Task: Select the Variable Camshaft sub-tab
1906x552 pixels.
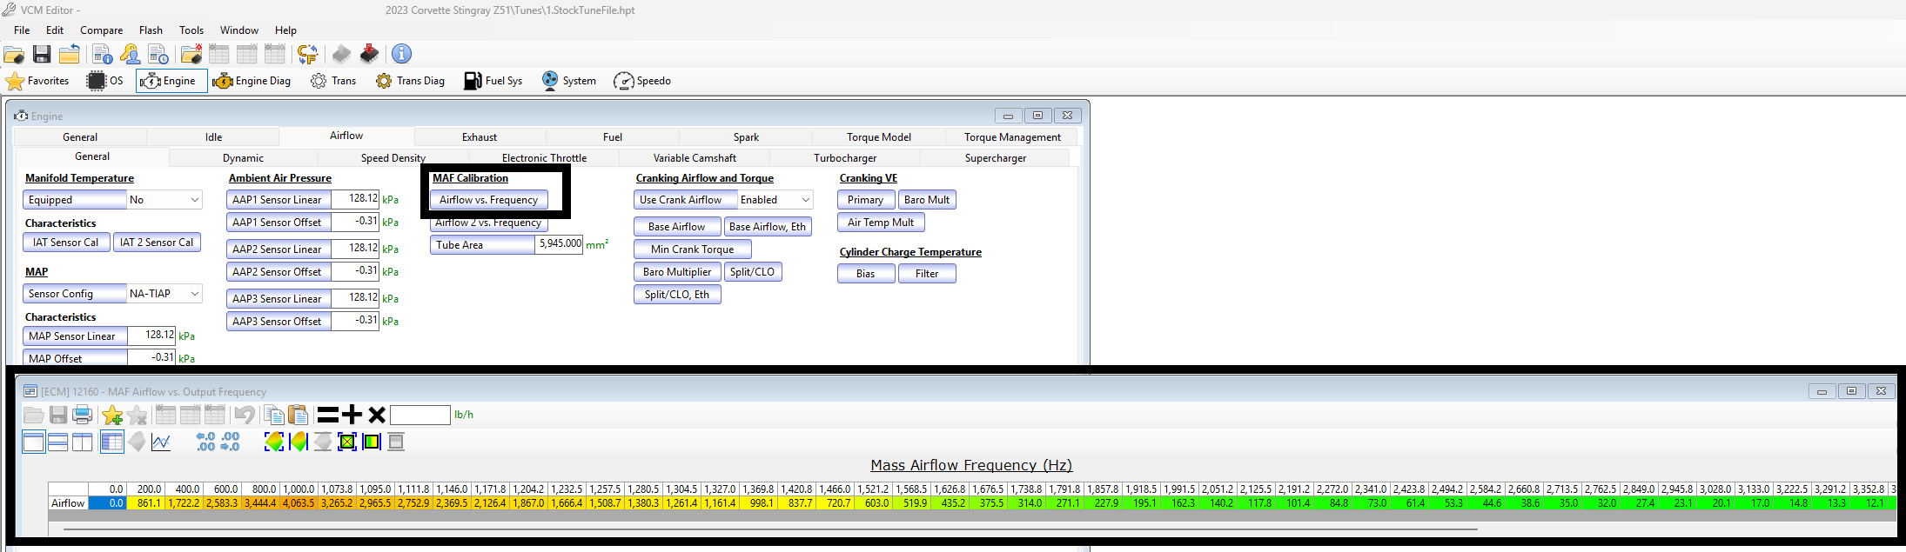Action: (695, 158)
